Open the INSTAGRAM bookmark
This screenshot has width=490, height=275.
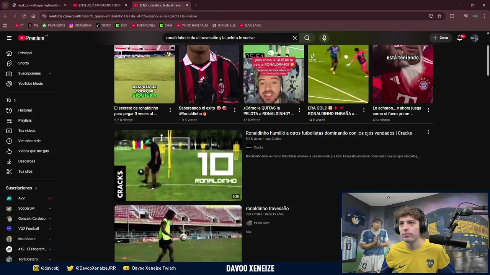80,26
